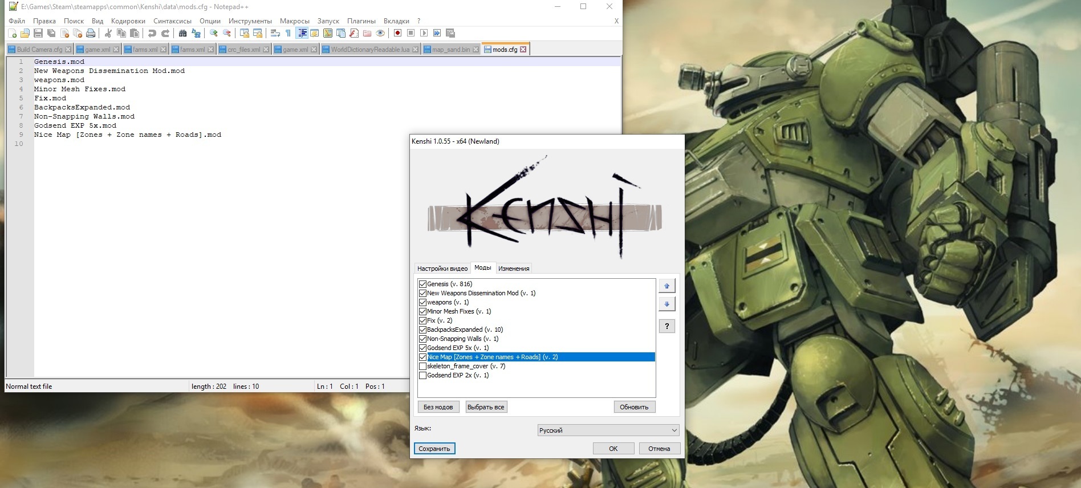Click the Cut scissors icon
Viewport: 1081px width, 488px height.
coord(108,33)
